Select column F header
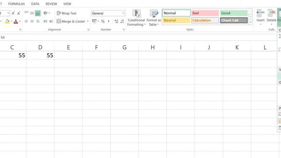This screenshot has width=281, height=158. point(97,47)
